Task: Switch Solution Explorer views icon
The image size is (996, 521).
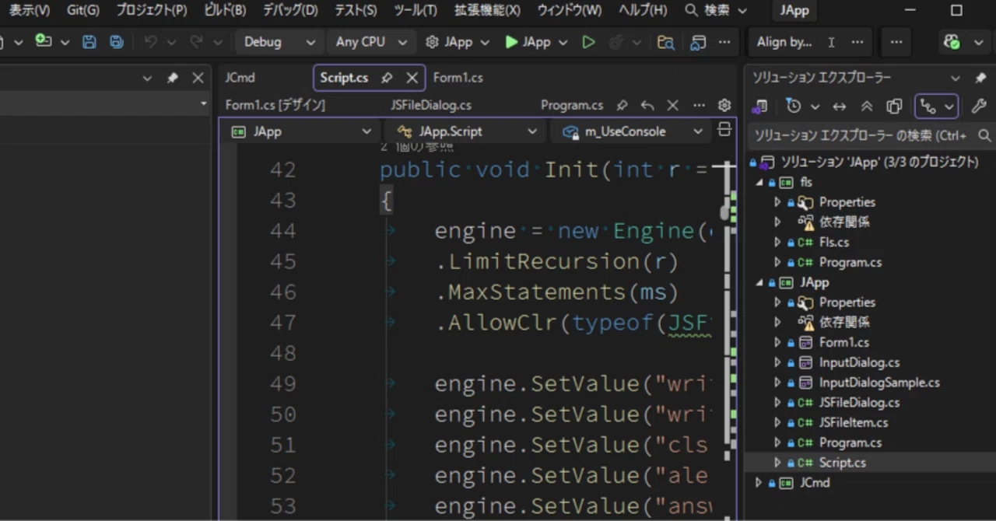Action: click(x=760, y=107)
